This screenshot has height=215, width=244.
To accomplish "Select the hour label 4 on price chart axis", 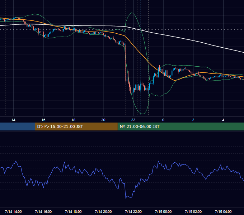I will point(223,120).
